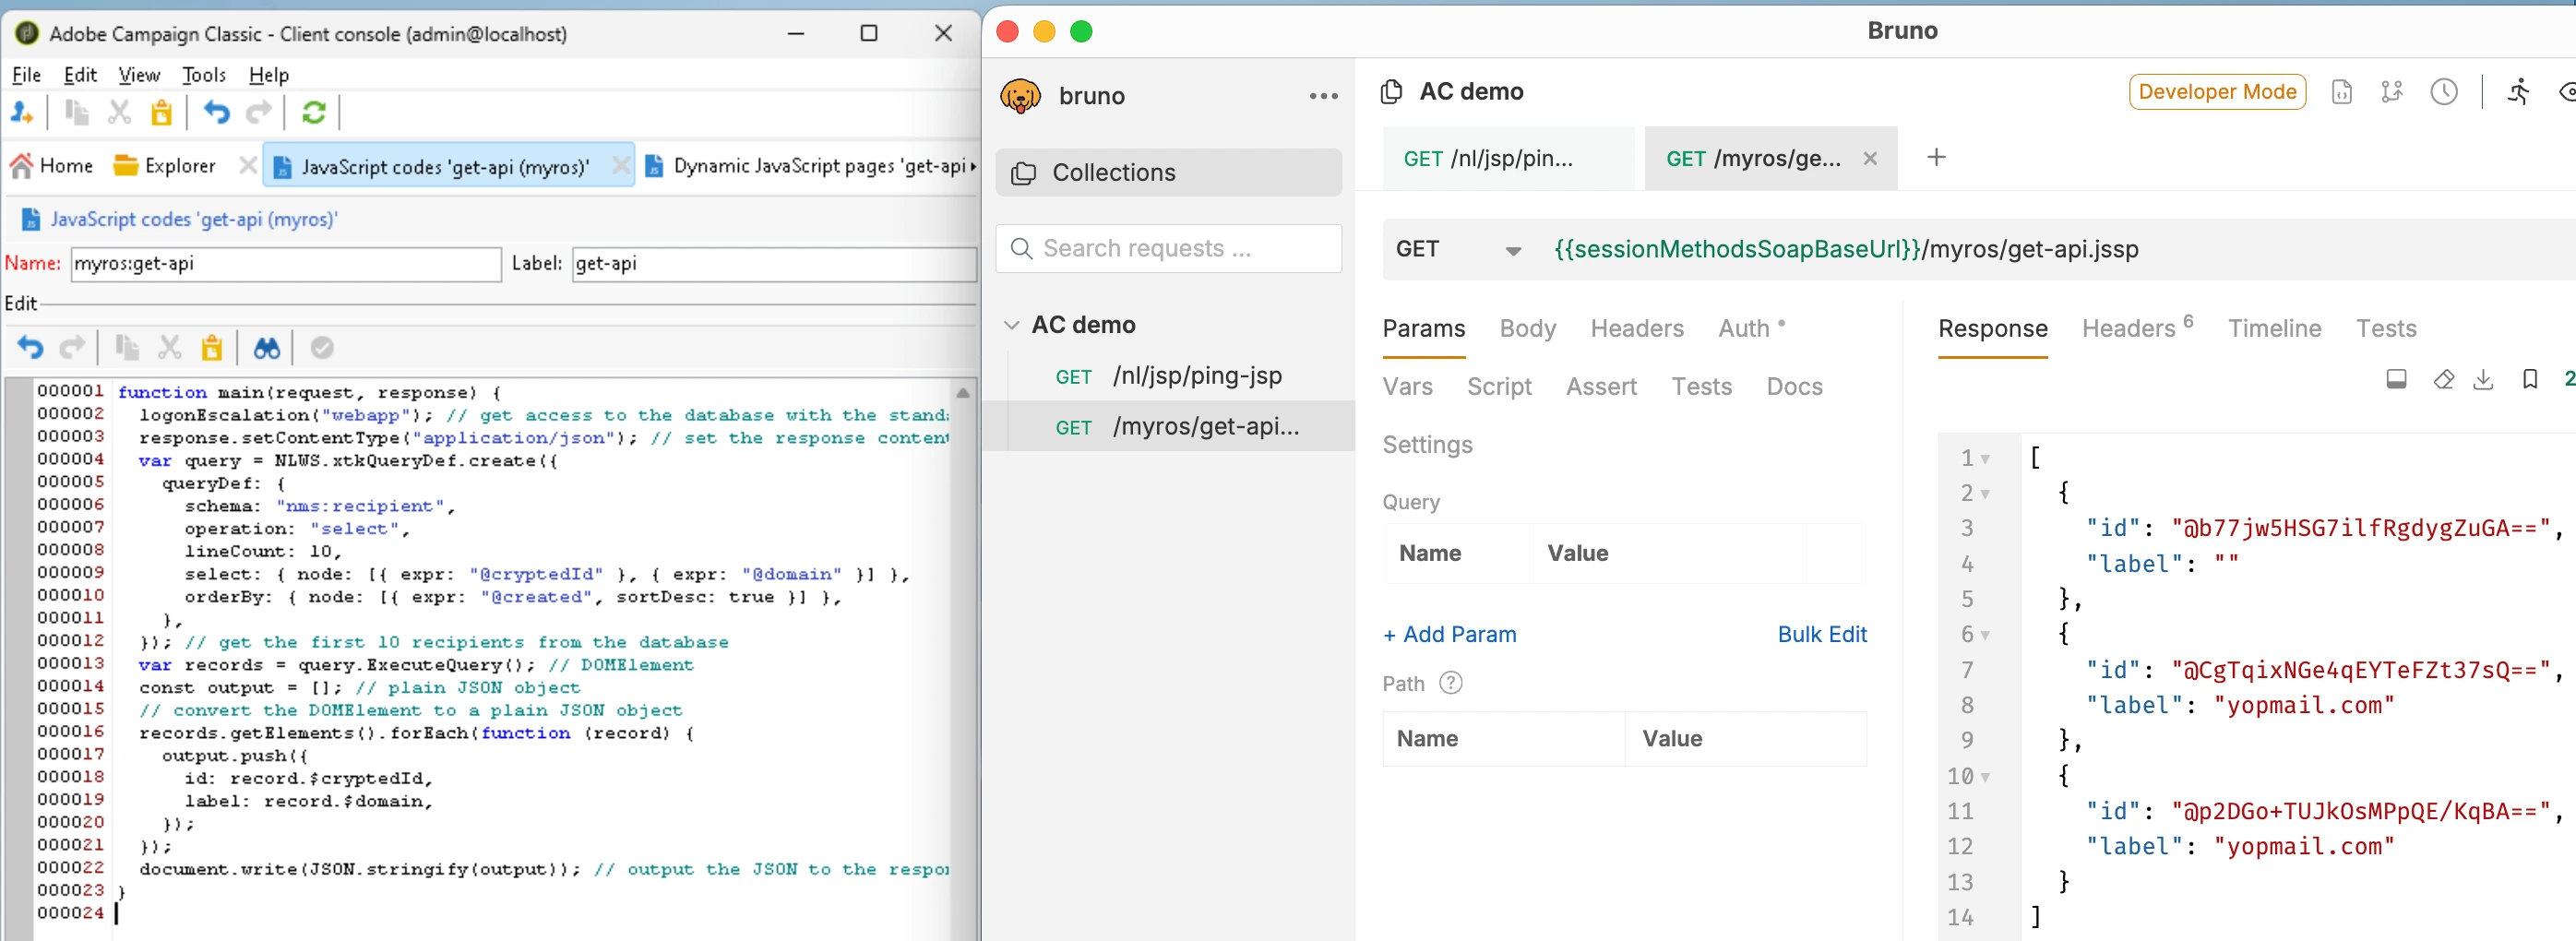This screenshot has height=941, width=2576.
Task: Open the Edit menu in Campaign
Action: [80, 75]
